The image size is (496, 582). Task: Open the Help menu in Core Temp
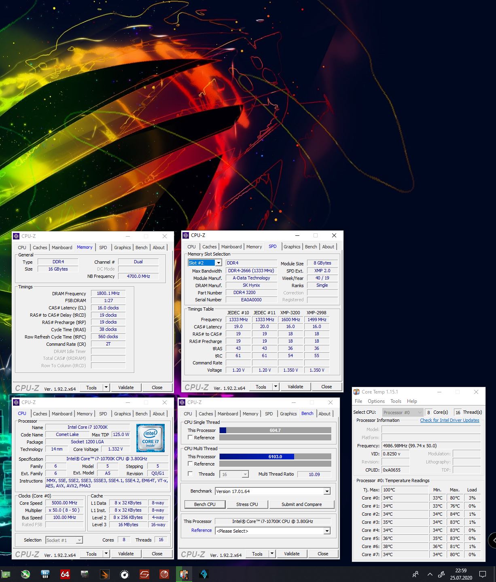[x=412, y=401]
